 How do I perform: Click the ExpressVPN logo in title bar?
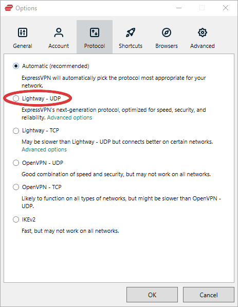click(x=9, y=8)
